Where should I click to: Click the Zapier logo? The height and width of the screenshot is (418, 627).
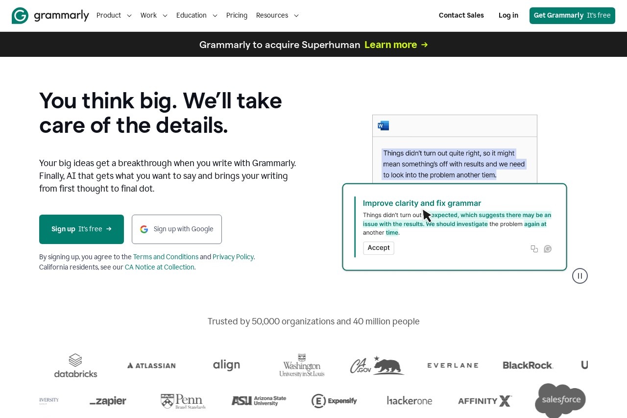coord(108,401)
